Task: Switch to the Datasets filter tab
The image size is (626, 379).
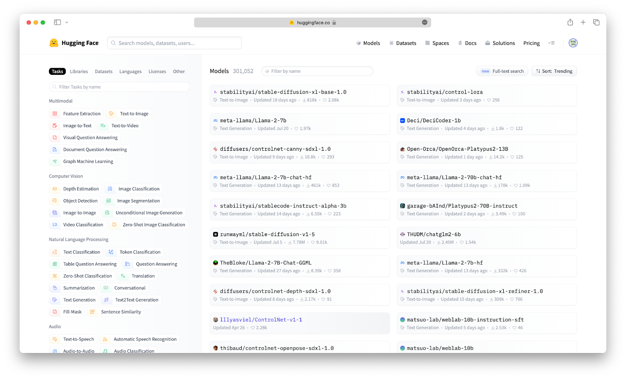Action: [104, 71]
